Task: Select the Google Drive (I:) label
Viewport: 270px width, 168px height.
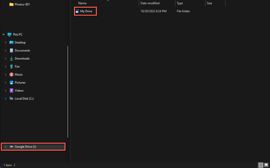Action: [x=25, y=147]
